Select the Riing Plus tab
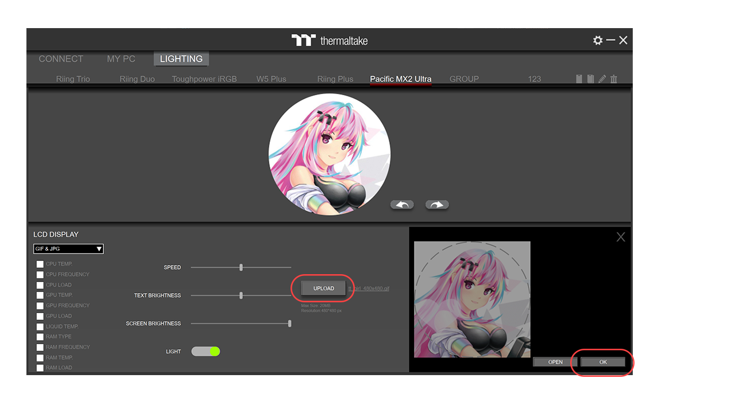The width and height of the screenshot is (735, 413). pos(335,79)
